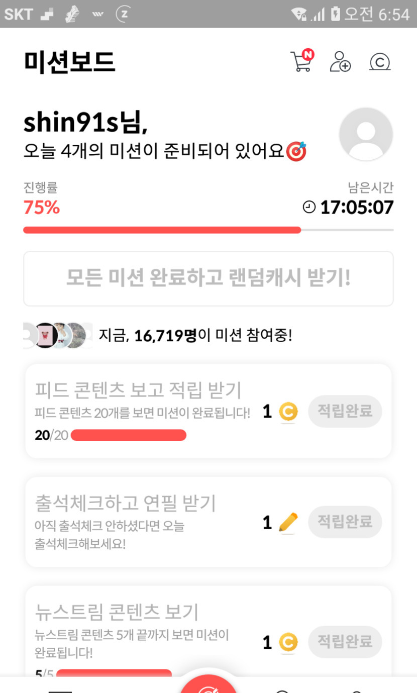Tap the participating users' avatar thumbnails
The height and width of the screenshot is (693, 417).
(58, 335)
